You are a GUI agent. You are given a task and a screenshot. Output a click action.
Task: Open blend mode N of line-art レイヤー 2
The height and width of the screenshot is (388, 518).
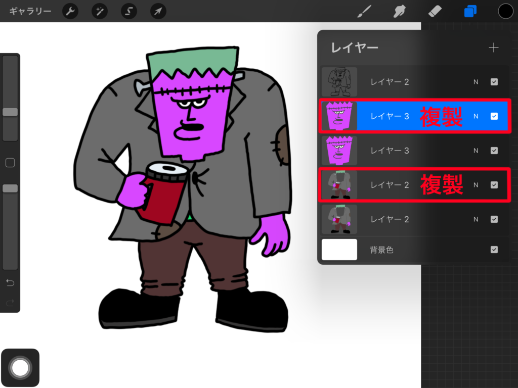(476, 82)
